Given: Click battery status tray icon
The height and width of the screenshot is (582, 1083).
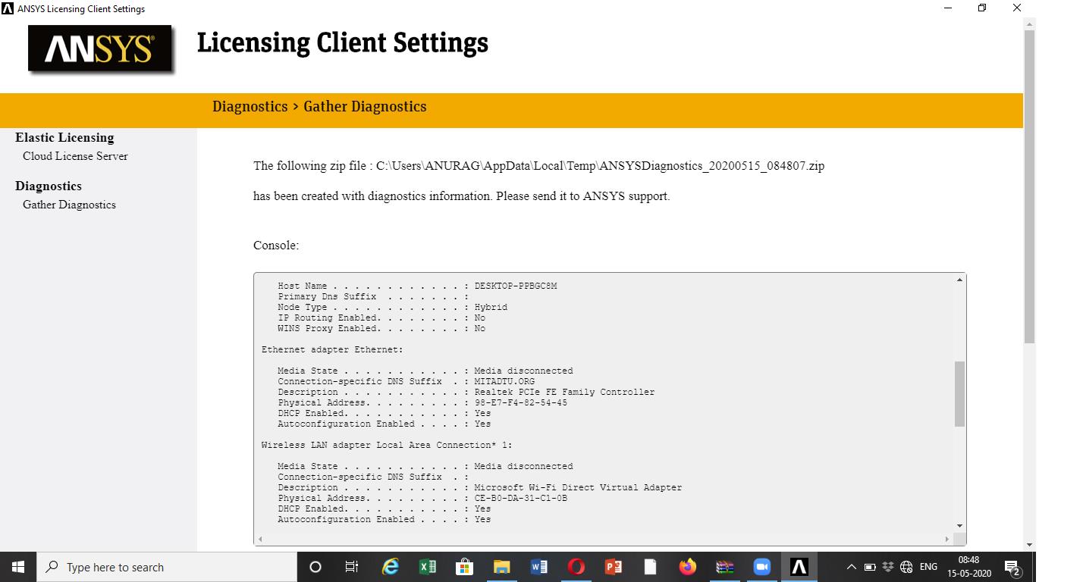Looking at the screenshot, I should coord(870,567).
